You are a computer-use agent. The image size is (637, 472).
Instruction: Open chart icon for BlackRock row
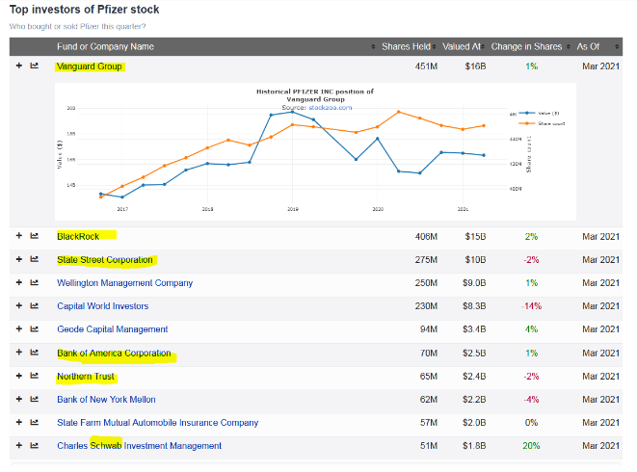tap(34, 236)
